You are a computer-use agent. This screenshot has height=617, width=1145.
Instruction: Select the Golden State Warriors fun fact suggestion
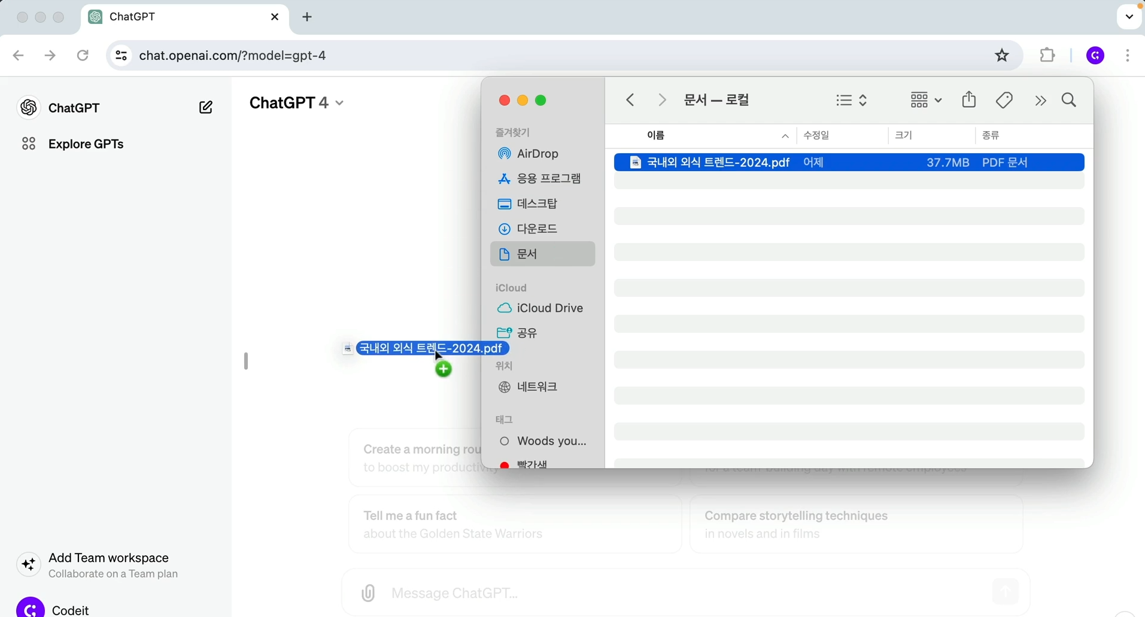point(515,524)
